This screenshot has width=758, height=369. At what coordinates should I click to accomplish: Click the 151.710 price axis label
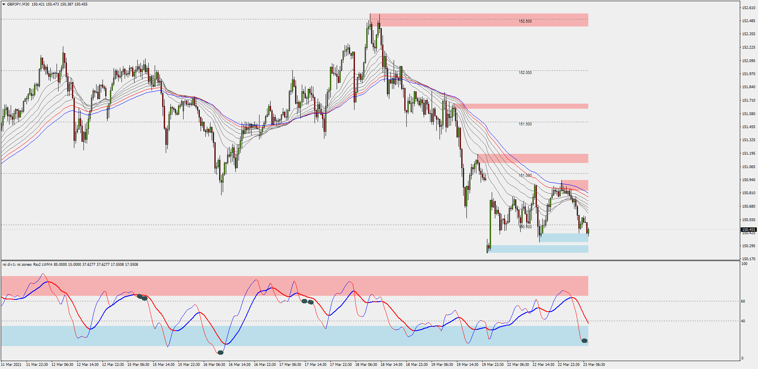point(749,100)
